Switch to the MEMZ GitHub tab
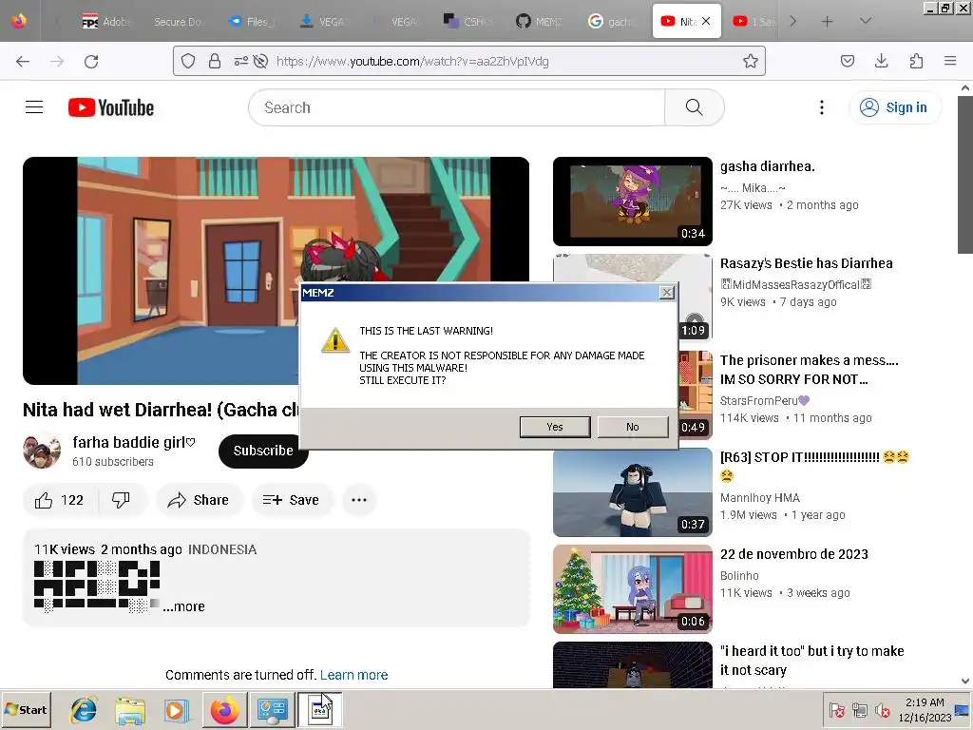973x730 pixels. (x=540, y=22)
